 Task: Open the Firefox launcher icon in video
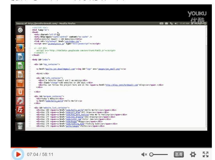[20, 48]
